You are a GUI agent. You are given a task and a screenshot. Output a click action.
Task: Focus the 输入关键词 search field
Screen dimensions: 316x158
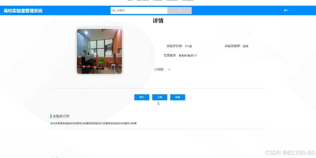pos(139,10)
